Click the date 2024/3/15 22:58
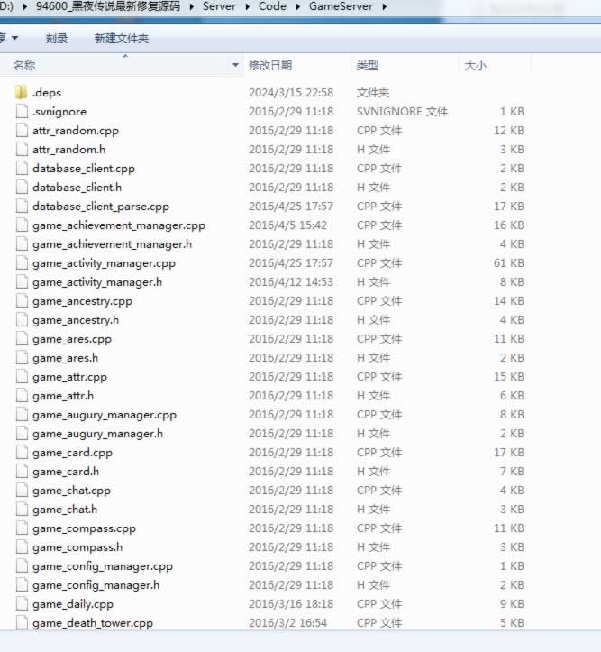Image resolution: width=601 pixels, height=652 pixels. (291, 92)
